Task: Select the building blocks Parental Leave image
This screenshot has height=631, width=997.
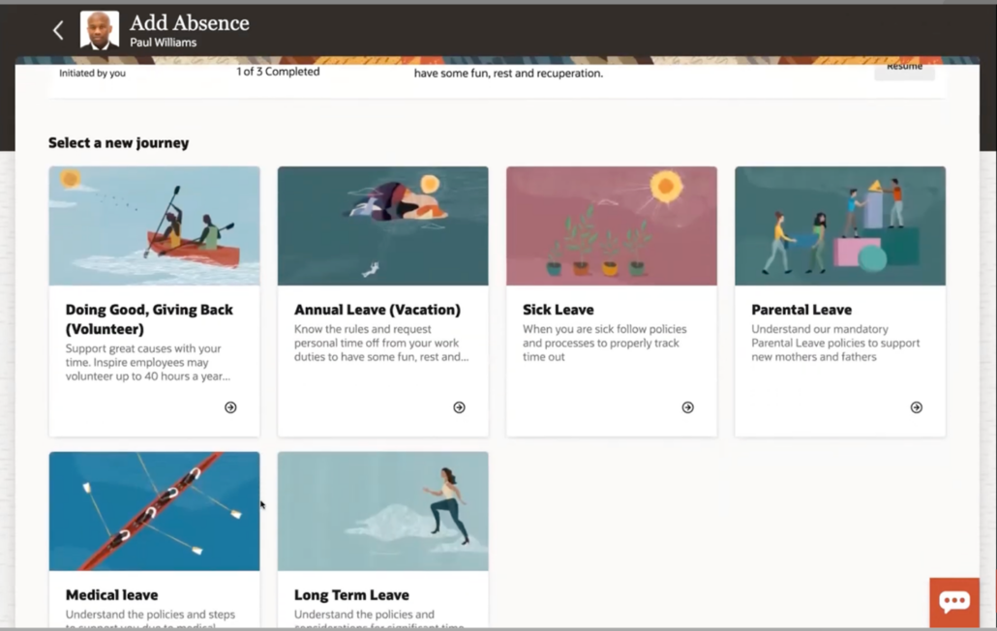Action: pyautogui.click(x=840, y=225)
